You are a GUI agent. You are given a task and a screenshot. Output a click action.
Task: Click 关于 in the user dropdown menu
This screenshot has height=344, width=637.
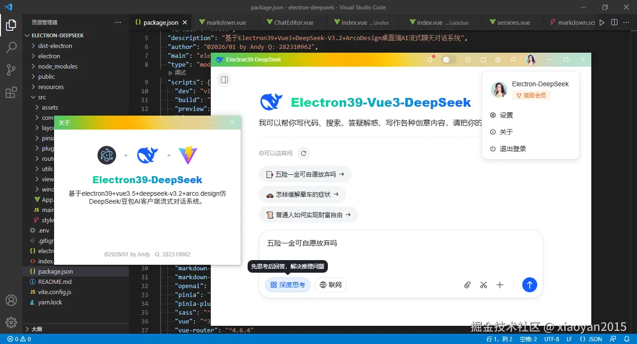pyautogui.click(x=505, y=132)
